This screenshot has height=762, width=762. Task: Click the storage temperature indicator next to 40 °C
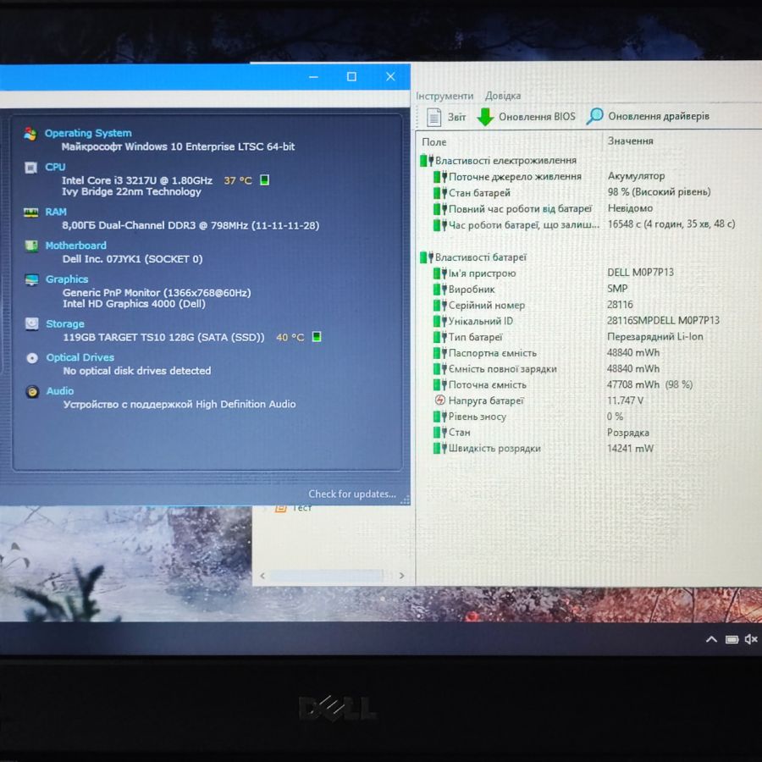click(317, 337)
